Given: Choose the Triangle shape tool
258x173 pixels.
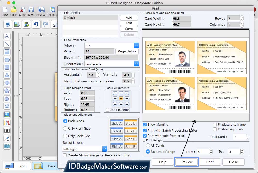Looking at the screenshot, I should click(7, 75).
